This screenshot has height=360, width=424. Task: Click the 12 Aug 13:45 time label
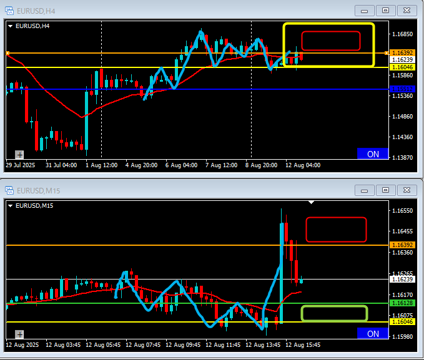tap(263, 345)
